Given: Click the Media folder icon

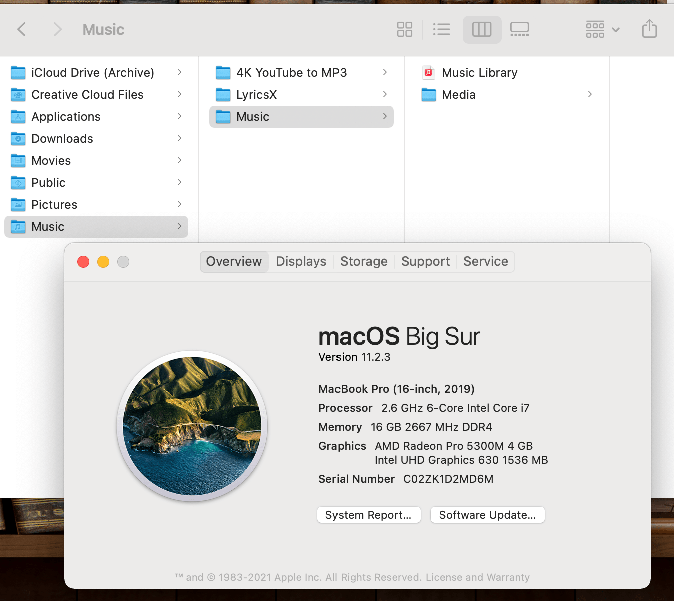Looking at the screenshot, I should 429,95.
